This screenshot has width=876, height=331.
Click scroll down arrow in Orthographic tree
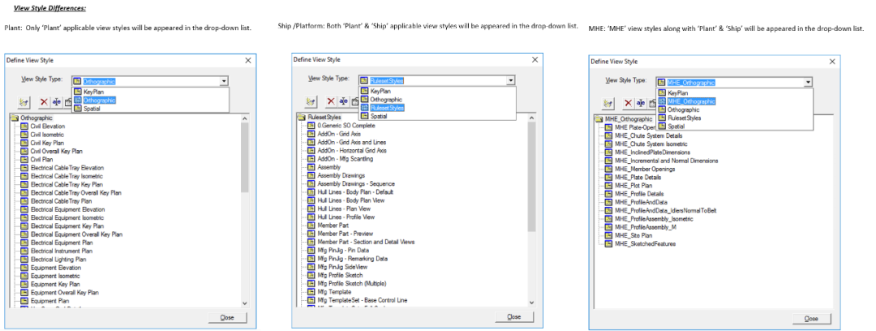point(244,303)
